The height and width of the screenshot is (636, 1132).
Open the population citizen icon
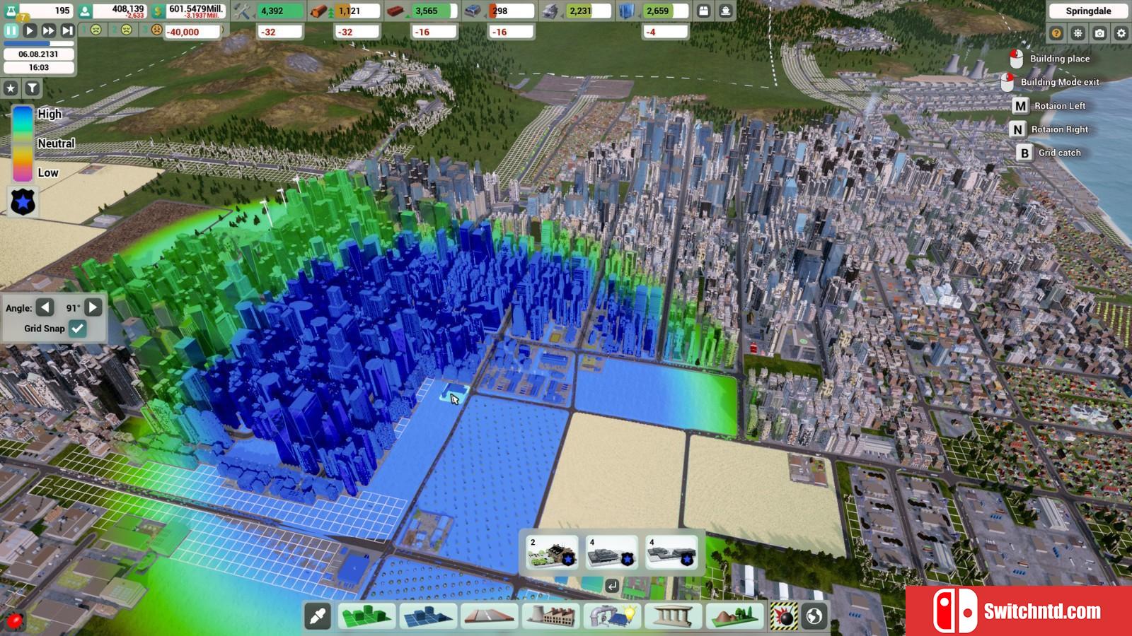(84, 11)
